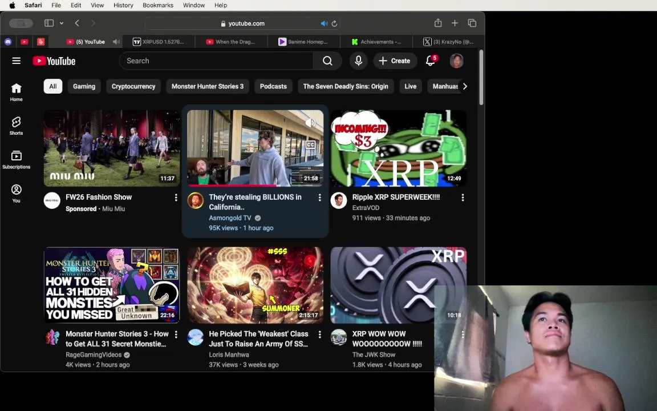Filter by The Seven Deadly Sins: Origin
Image resolution: width=657 pixels, height=411 pixels.
(346, 86)
